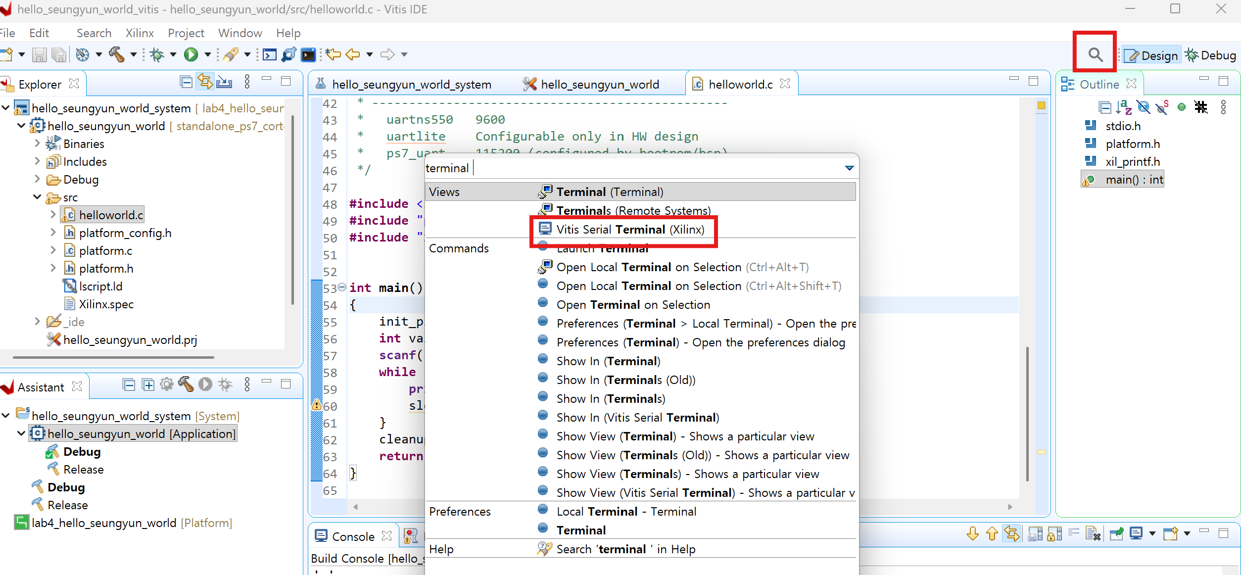The height and width of the screenshot is (575, 1241).
Task: Click the hammer Build icon in toolbar
Action: (x=117, y=54)
